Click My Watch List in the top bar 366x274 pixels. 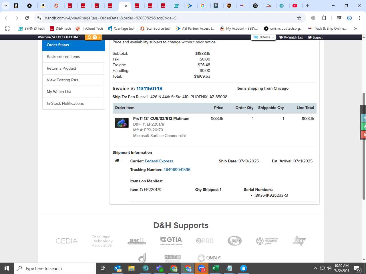click(293, 37)
